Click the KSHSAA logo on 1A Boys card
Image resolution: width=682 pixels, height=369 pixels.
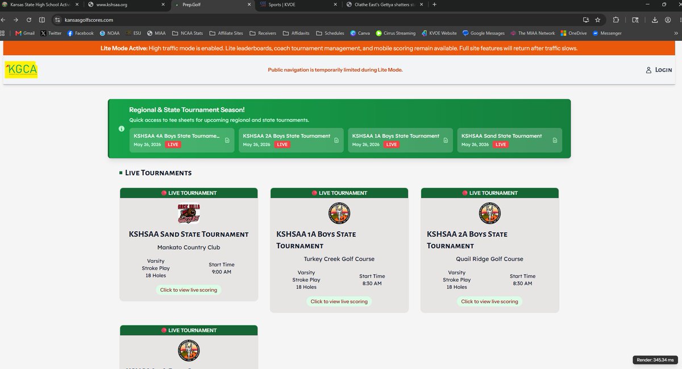pos(339,213)
